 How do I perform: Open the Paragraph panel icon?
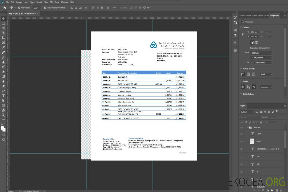click(235, 35)
